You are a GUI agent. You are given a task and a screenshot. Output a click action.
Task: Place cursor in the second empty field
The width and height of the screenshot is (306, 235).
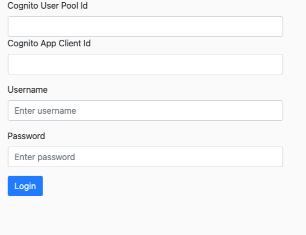(145, 64)
